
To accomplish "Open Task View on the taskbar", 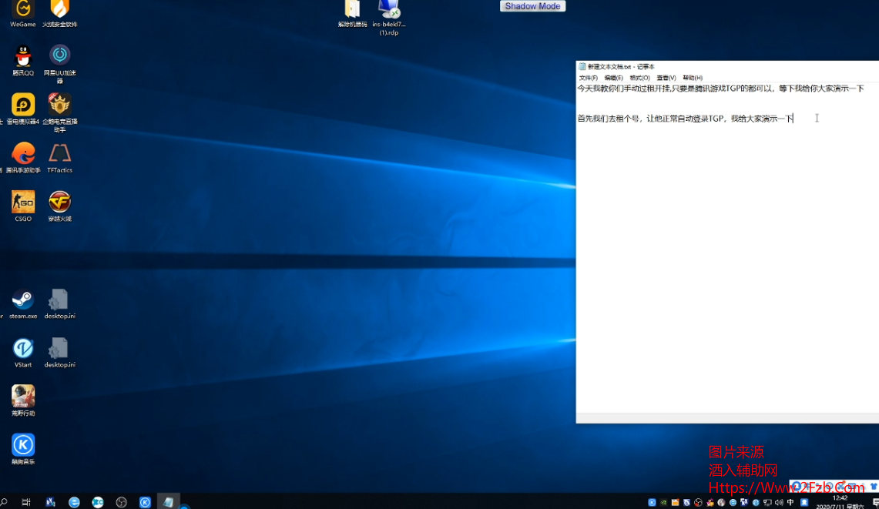I will click(x=25, y=502).
